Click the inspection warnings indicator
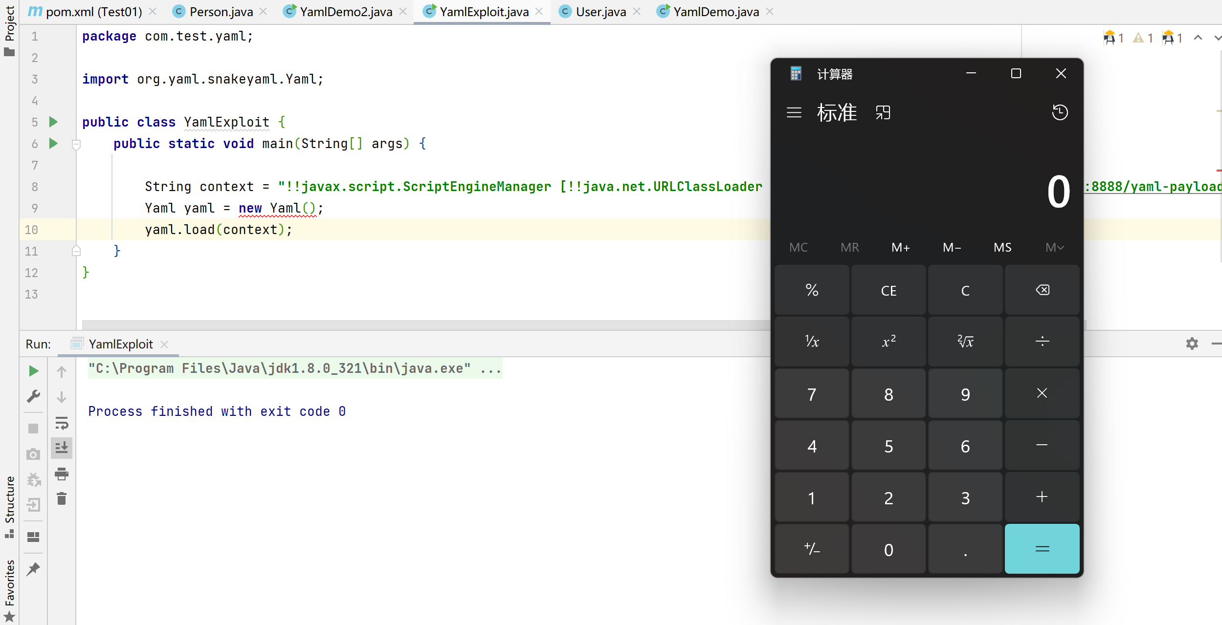 (x=1142, y=38)
